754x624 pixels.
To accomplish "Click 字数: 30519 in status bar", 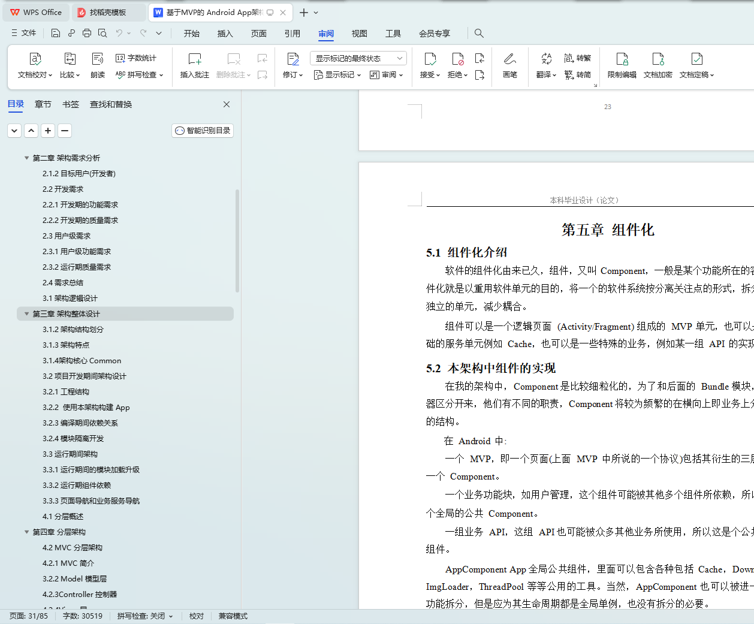I will [83, 616].
